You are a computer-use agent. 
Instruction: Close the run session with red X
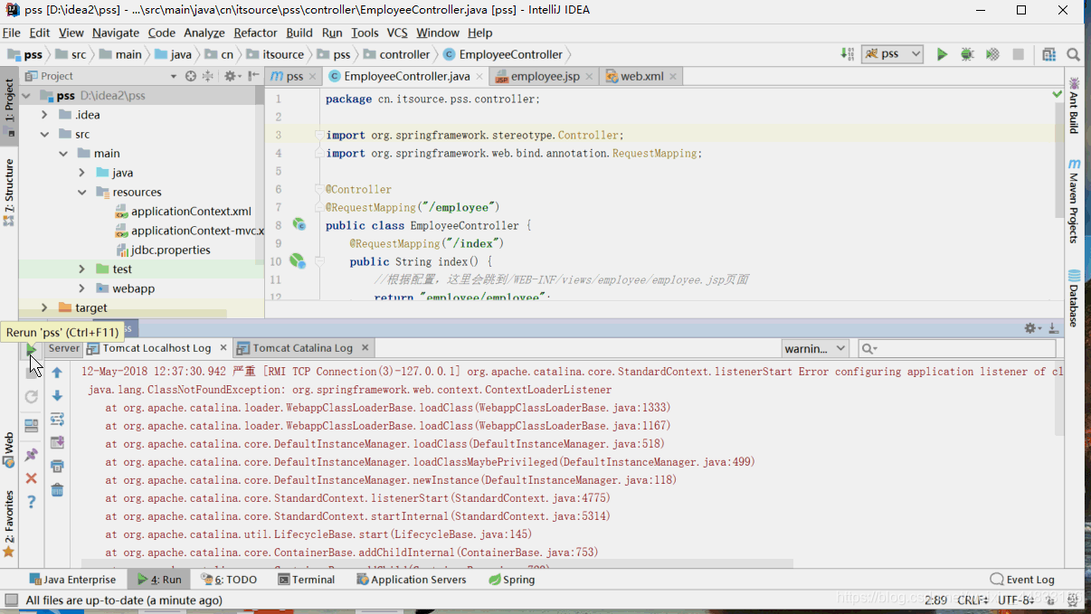32,478
